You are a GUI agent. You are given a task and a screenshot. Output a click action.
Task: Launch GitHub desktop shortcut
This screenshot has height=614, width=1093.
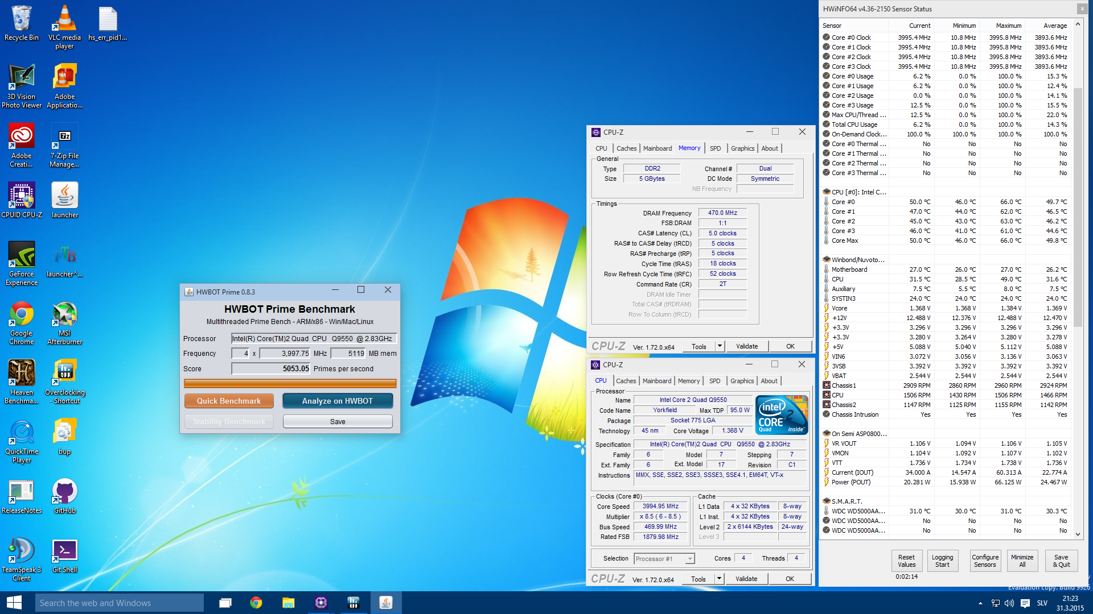coord(64,496)
